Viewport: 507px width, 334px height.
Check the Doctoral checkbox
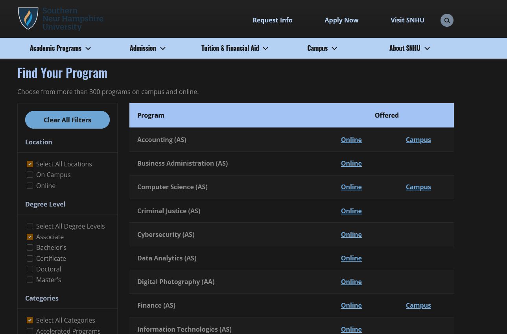(x=30, y=269)
